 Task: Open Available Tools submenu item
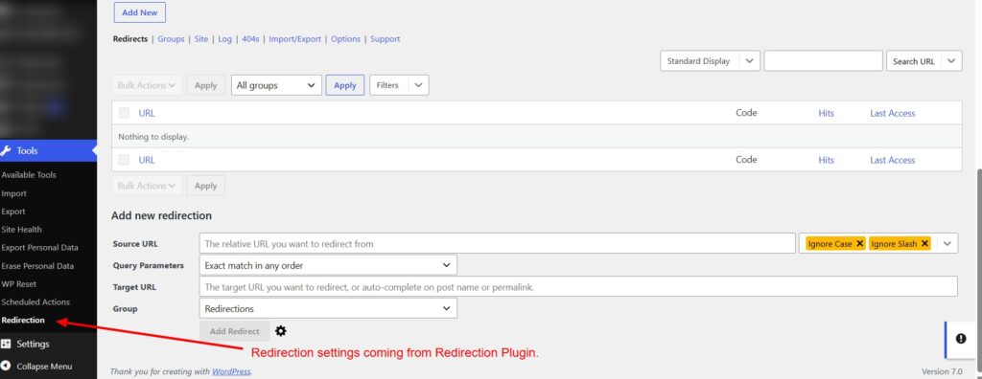coord(29,175)
